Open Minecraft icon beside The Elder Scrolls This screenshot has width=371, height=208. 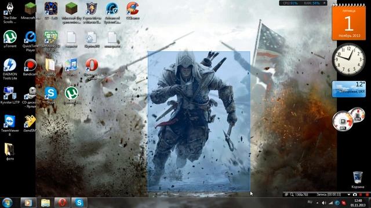[30, 10]
